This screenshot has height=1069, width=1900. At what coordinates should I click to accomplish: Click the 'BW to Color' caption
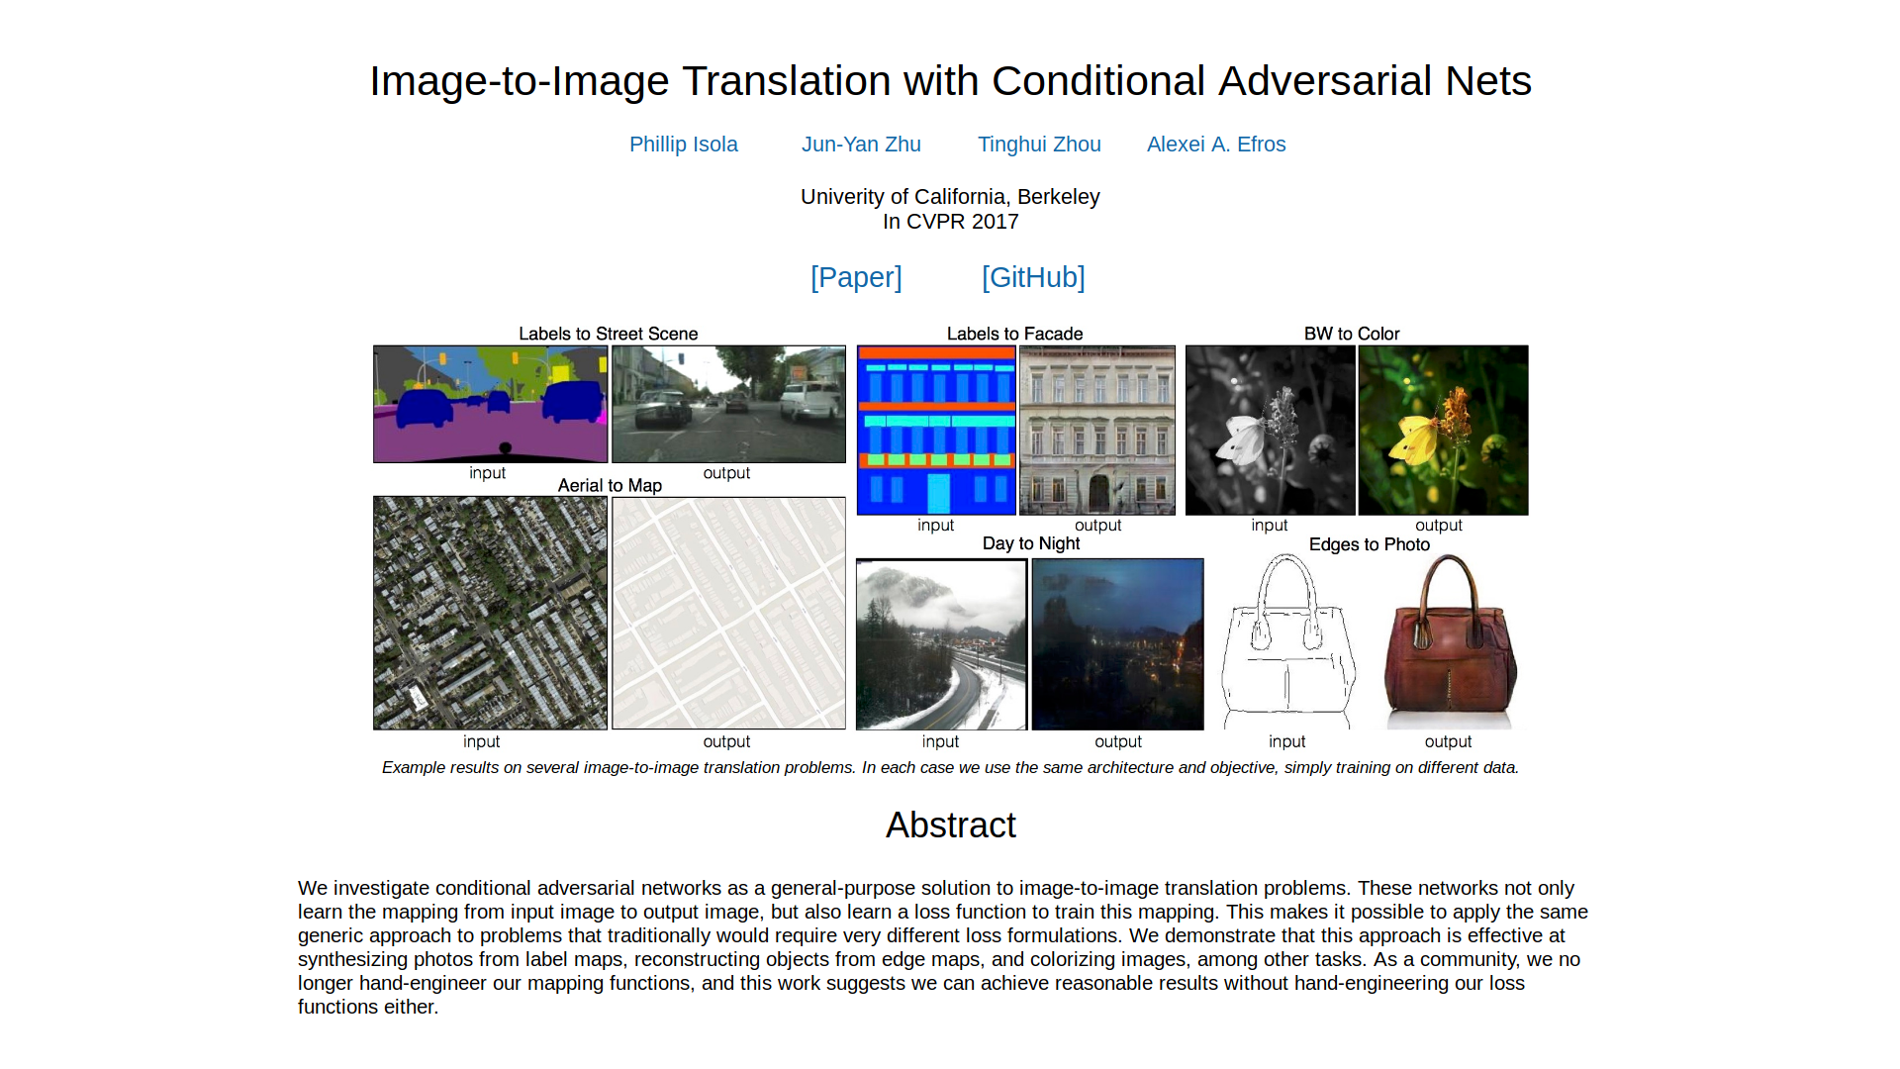[1352, 334]
